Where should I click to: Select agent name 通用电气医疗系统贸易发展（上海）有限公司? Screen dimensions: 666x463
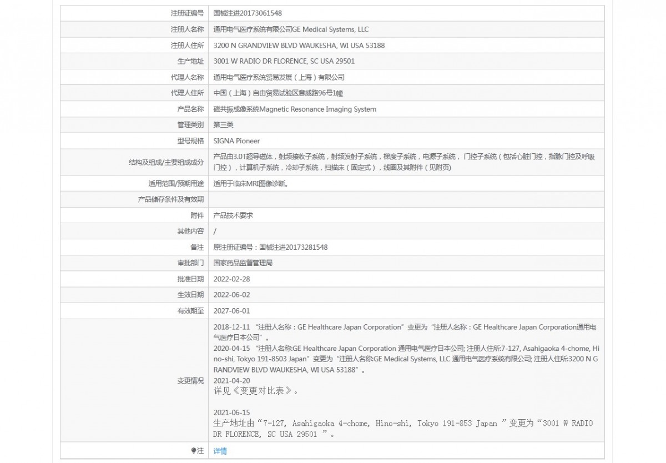[279, 77]
